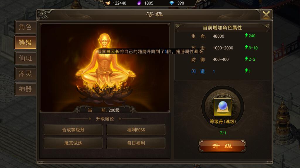Choose the 福利BOSS button
Viewport: 300px width, 168px height.
click(x=136, y=130)
